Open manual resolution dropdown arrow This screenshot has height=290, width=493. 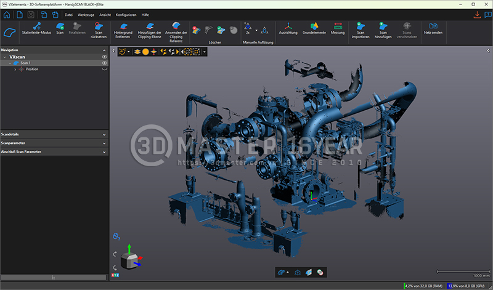[256, 30]
